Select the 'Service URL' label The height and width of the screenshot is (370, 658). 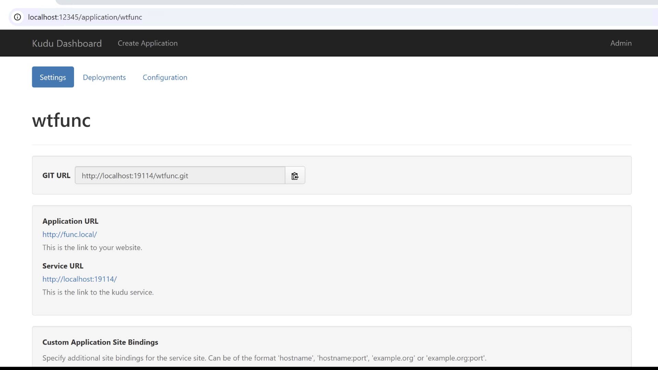click(63, 266)
